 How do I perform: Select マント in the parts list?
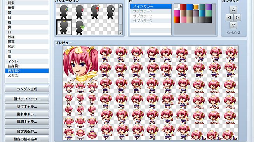point(27,61)
